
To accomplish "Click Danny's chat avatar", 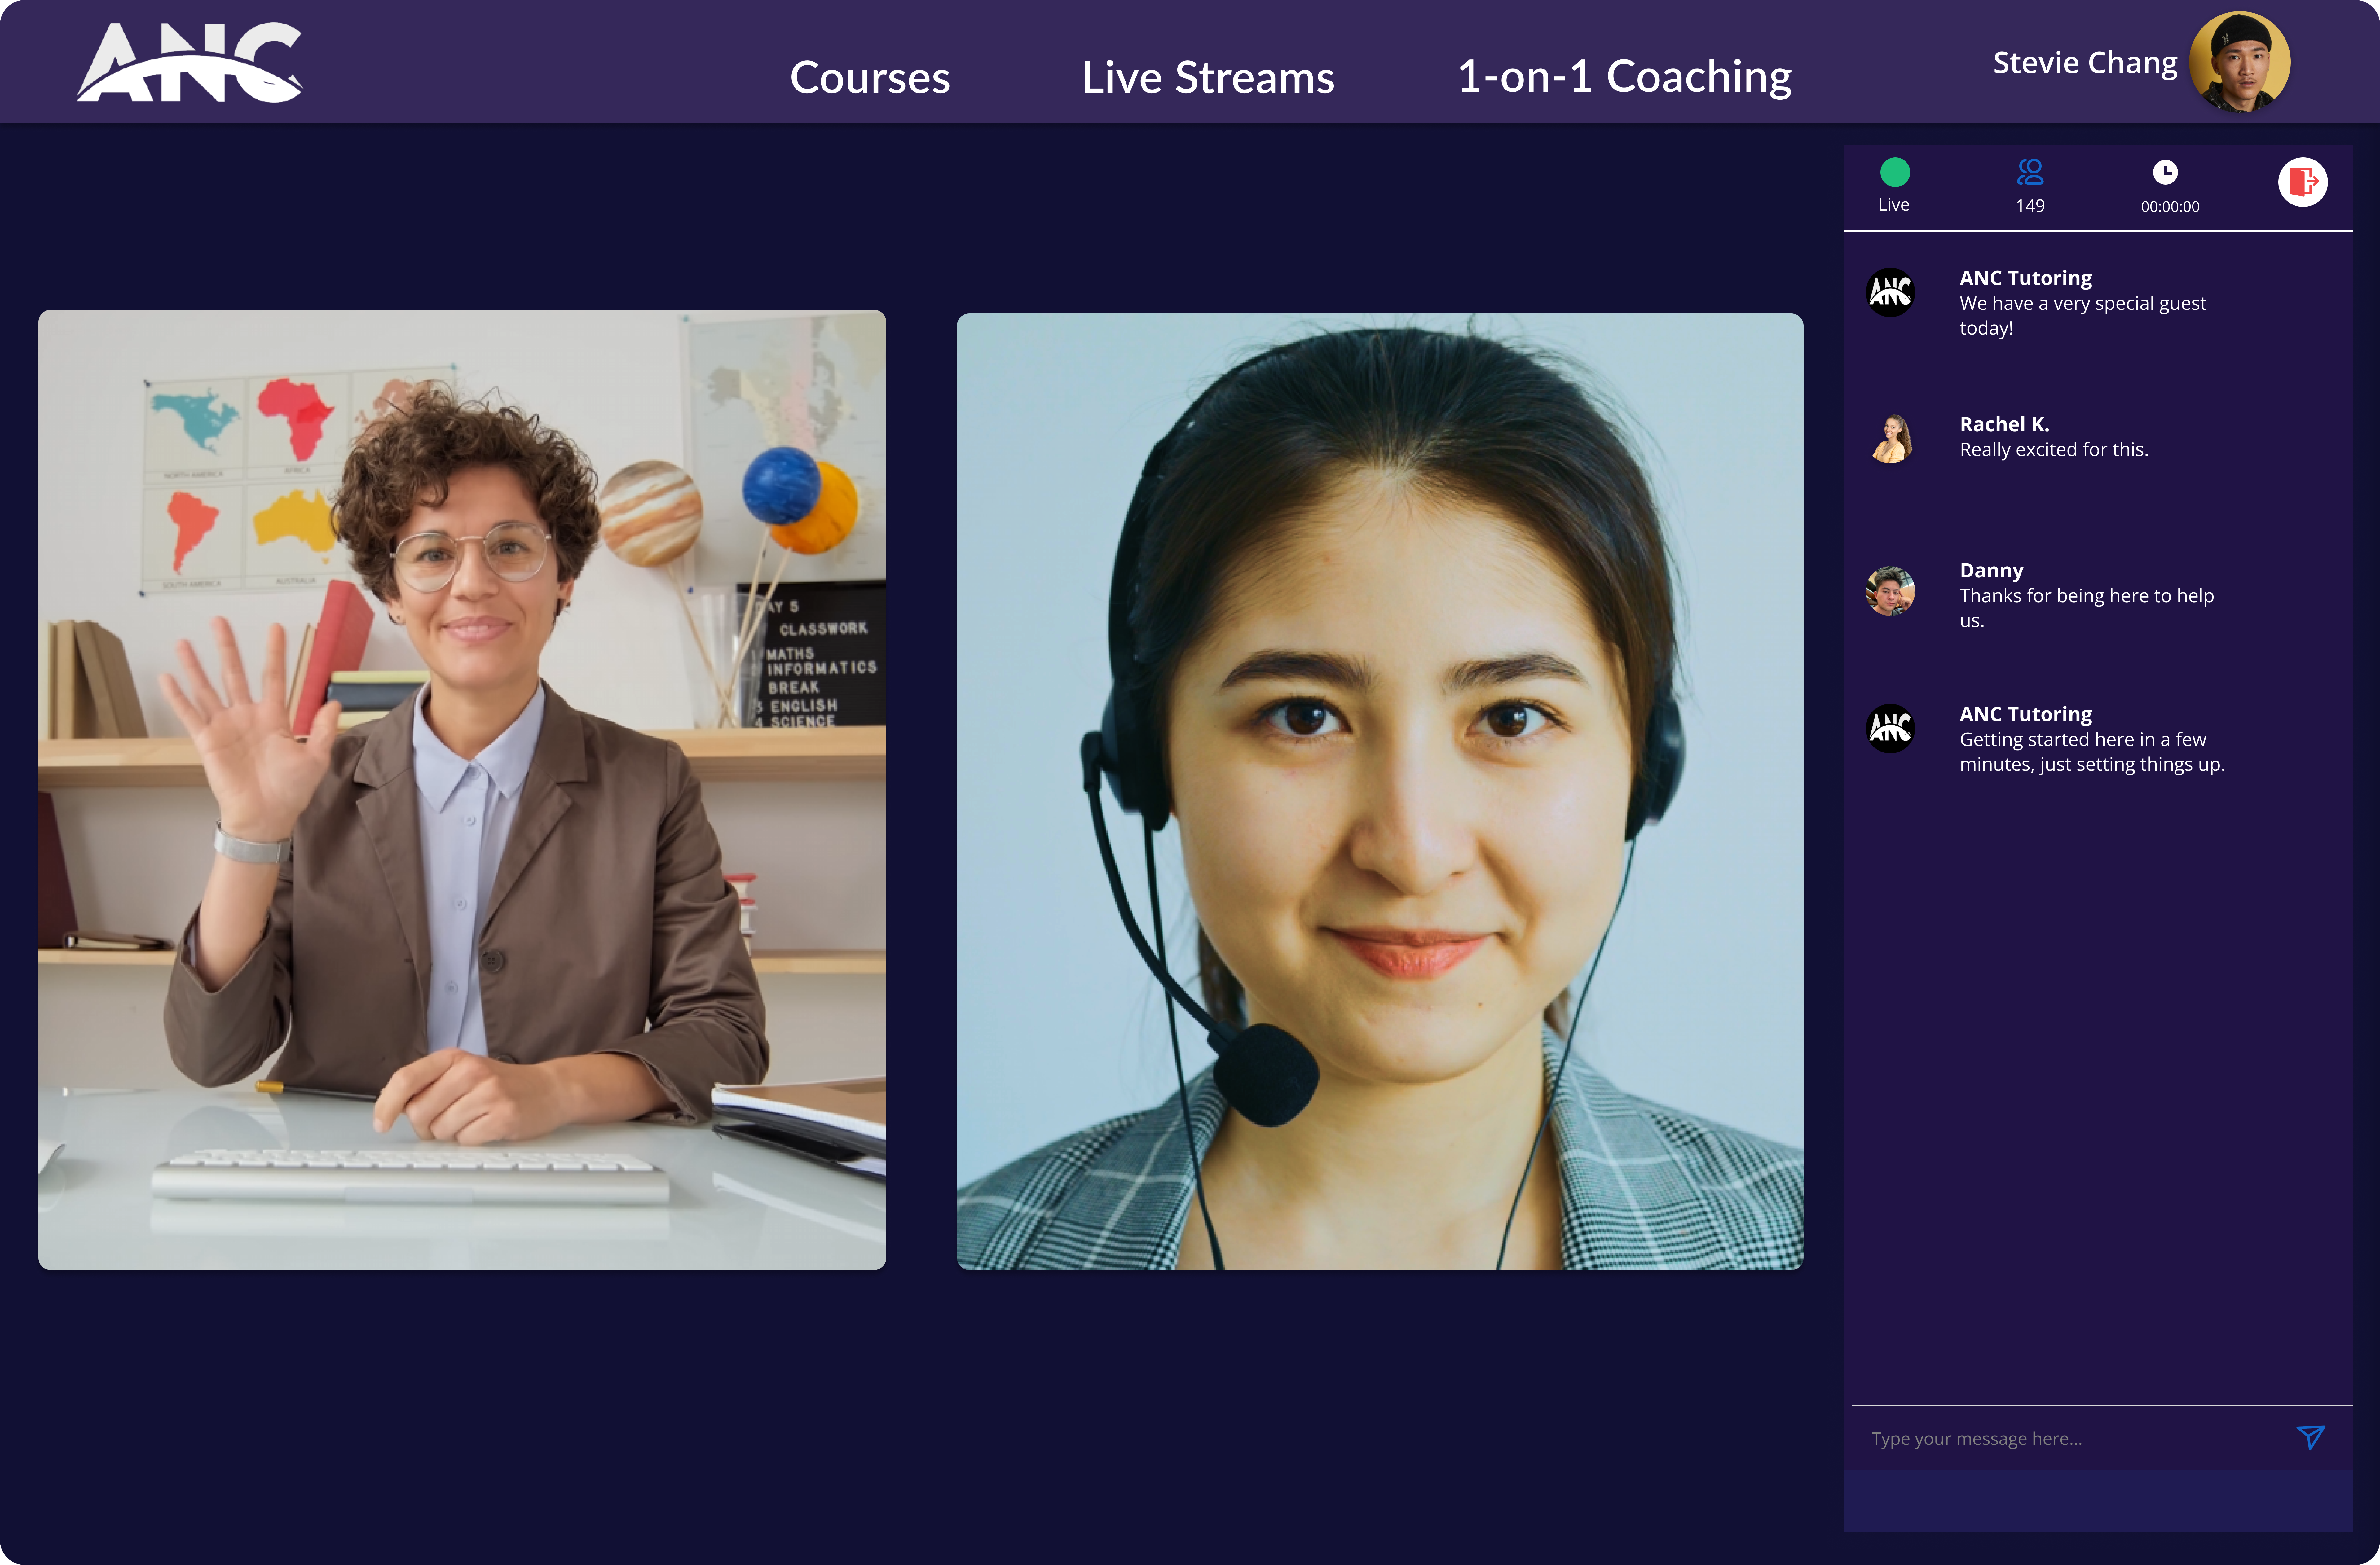I will [x=1890, y=591].
